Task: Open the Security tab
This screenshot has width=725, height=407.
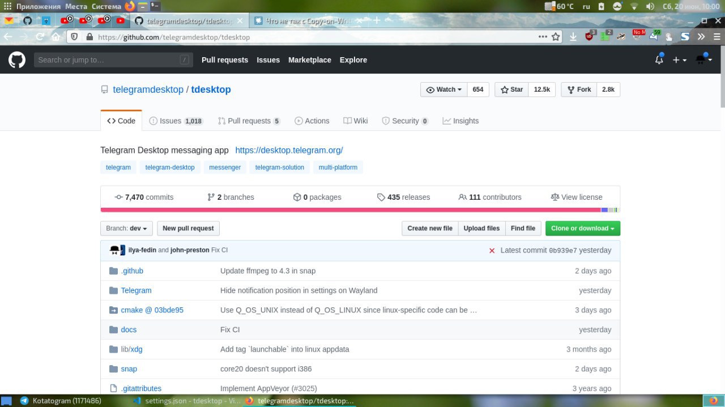Action: [x=405, y=121]
